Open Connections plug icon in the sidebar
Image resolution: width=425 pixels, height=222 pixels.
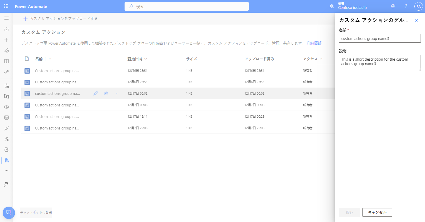point(6,128)
